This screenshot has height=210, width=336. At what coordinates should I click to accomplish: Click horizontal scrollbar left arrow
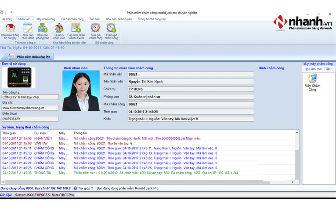pyautogui.click(x=3, y=182)
